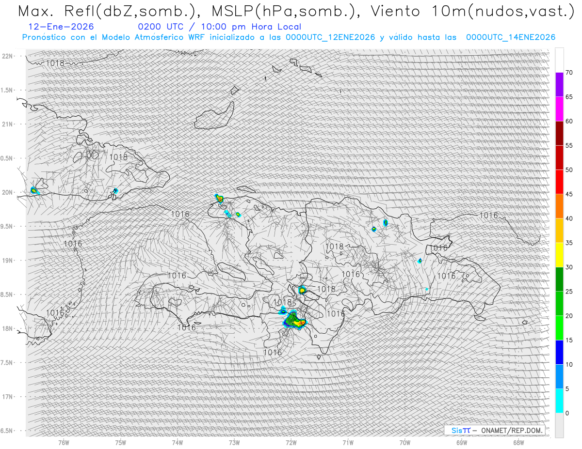Click the colorbar value "65"

[x=569, y=97]
